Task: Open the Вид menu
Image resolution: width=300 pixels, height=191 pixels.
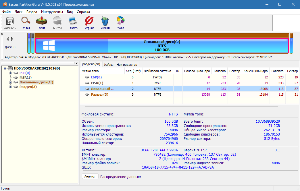Action: click(70, 12)
